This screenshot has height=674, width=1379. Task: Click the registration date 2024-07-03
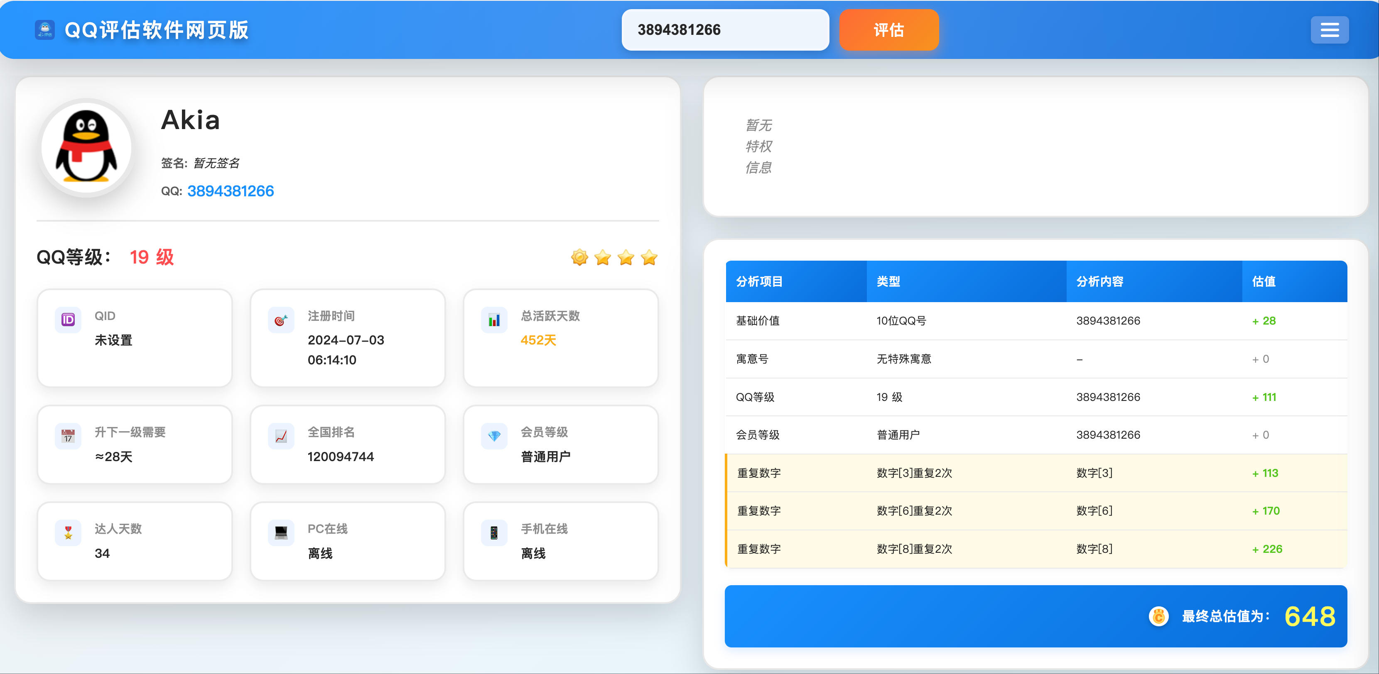click(x=346, y=340)
